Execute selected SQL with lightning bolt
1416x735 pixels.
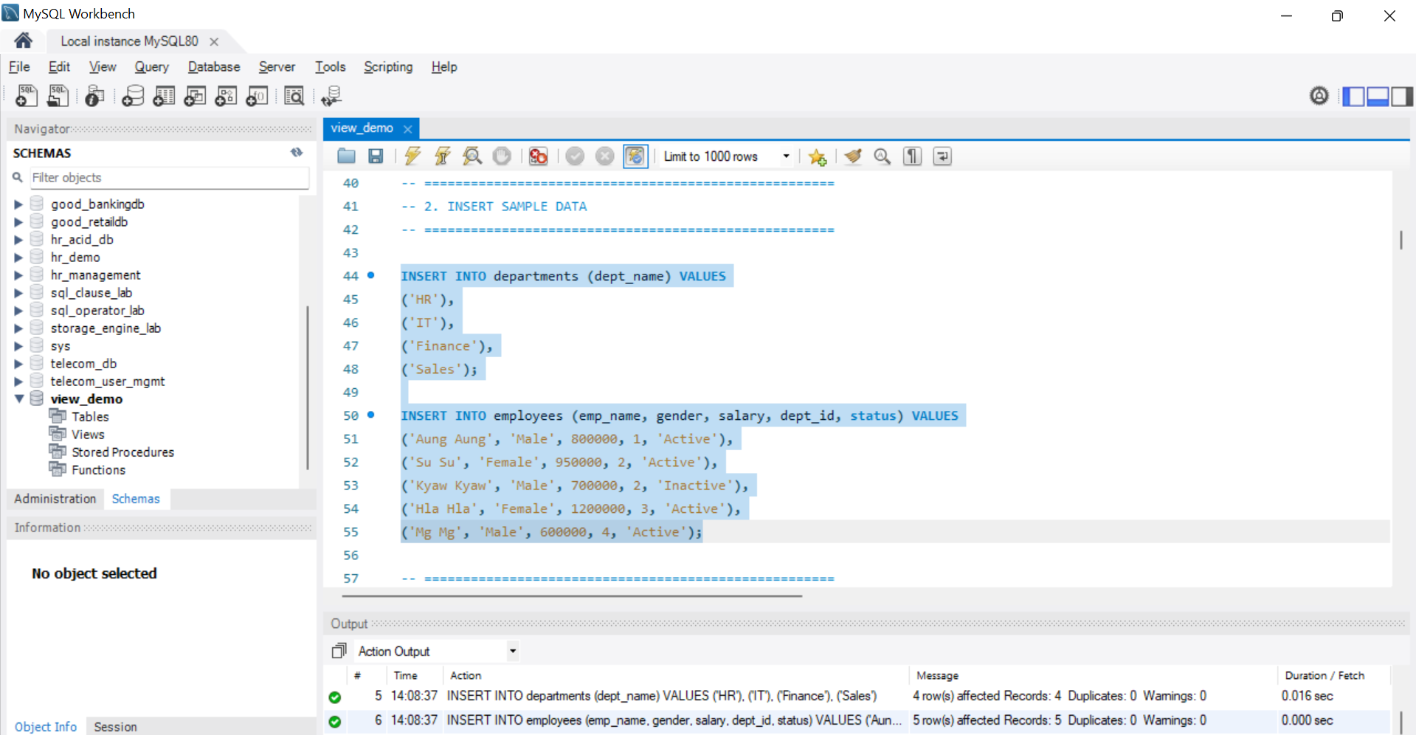pyautogui.click(x=412, y=156)
